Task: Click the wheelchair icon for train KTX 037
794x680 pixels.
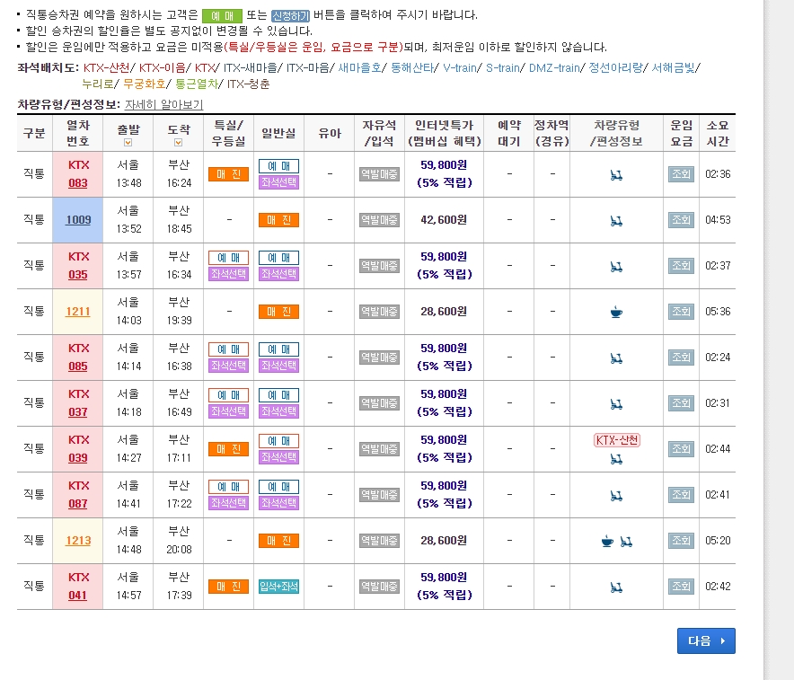Action: pos(615,402)
